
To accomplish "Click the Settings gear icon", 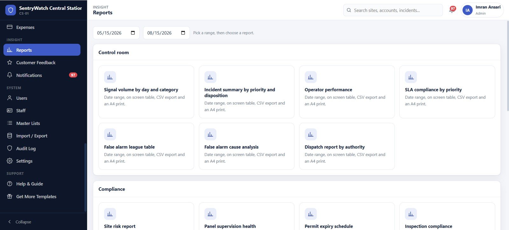I will click(10, 161).
